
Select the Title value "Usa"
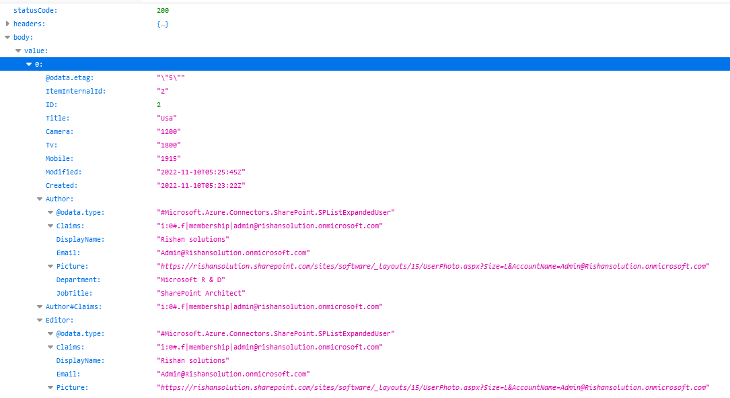click(x=167, y=118)
